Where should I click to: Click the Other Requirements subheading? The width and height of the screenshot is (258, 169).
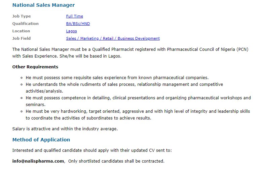point(35,67)
